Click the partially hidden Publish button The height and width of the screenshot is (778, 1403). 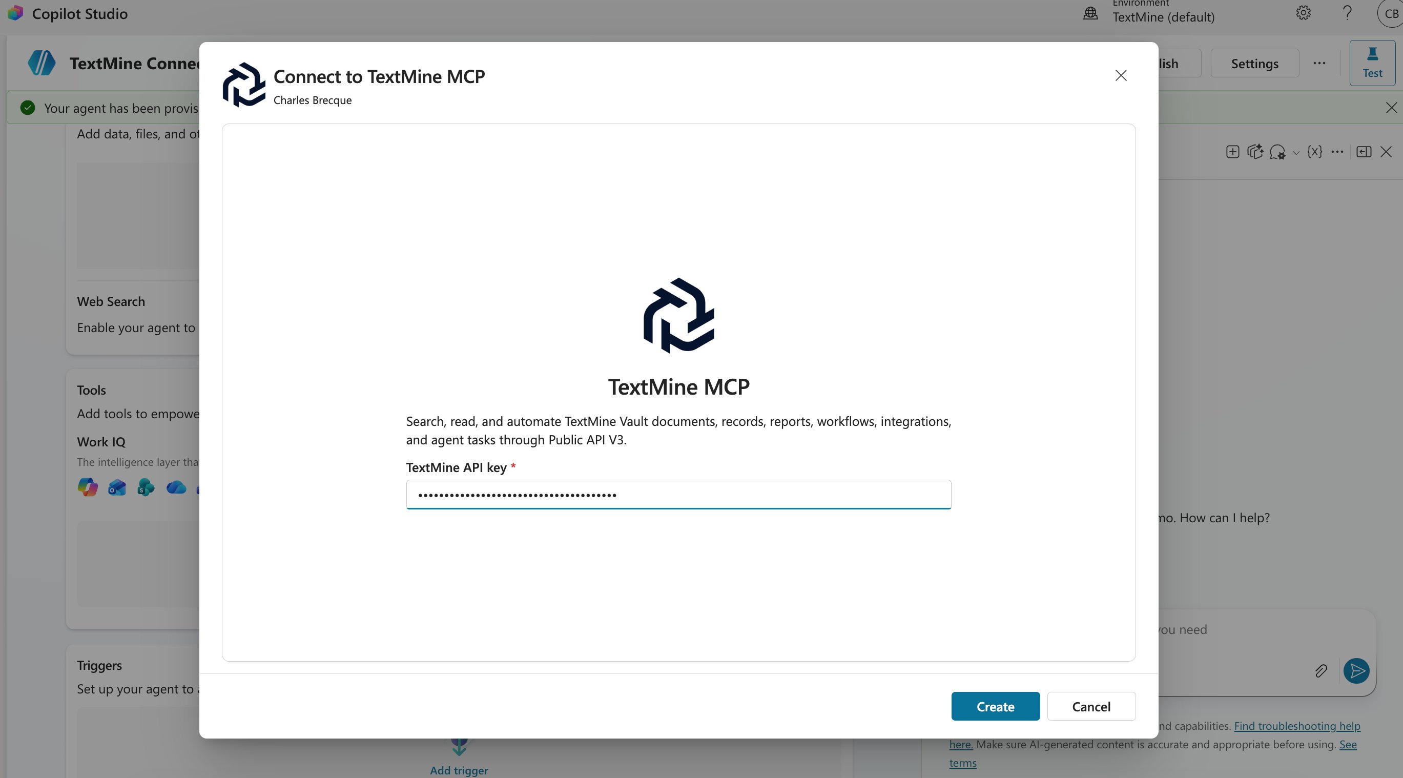(x=1179, y=63)
